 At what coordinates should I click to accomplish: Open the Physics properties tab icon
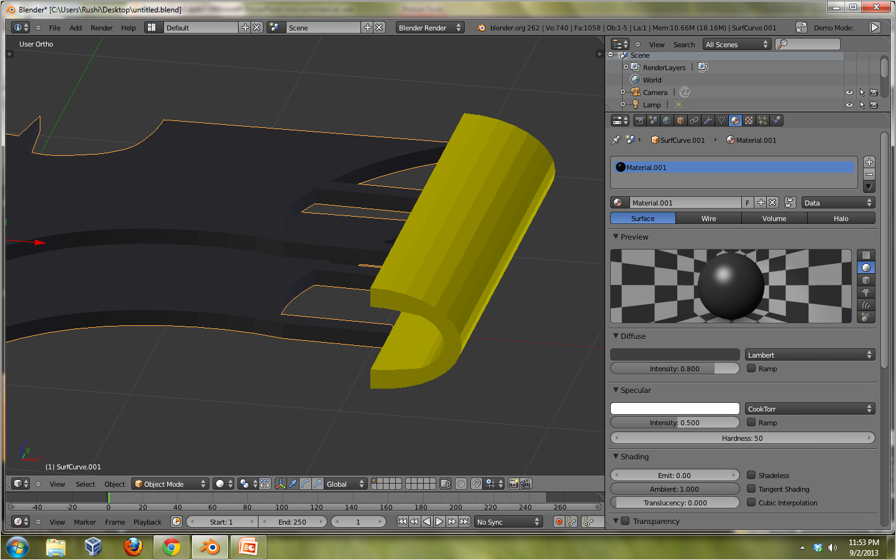776,120
